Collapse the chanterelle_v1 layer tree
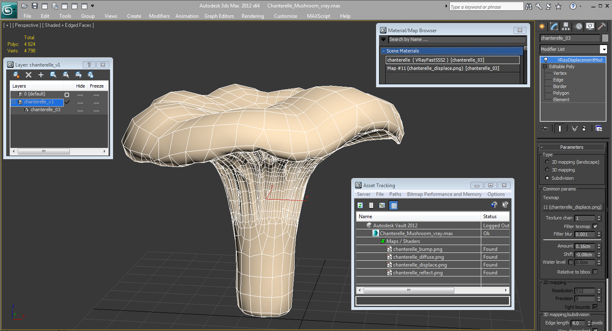 click(x=14, y=102)
